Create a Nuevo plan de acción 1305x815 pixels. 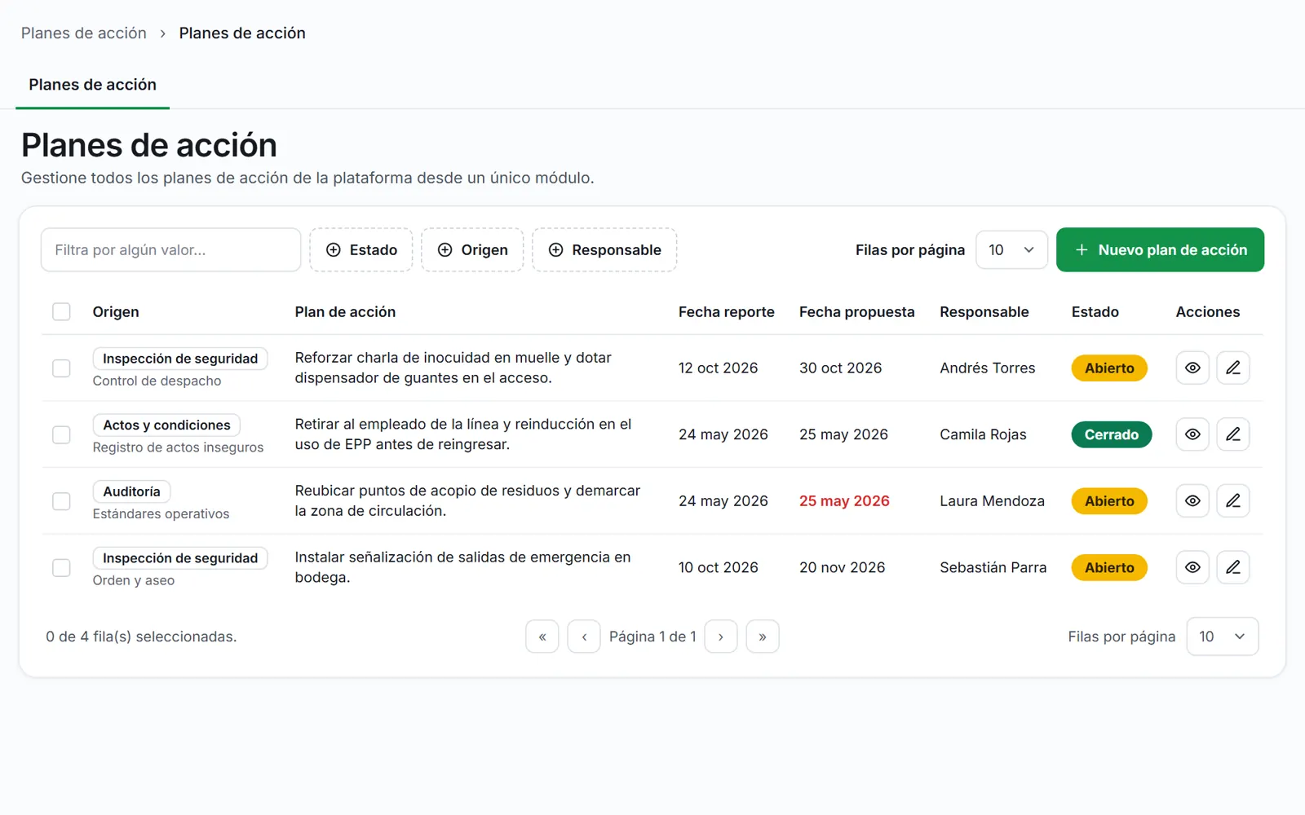[1160, 250]
